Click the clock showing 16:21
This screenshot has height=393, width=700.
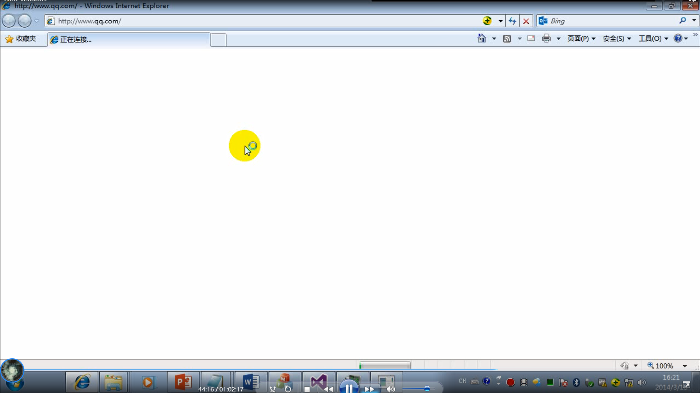[x=671, y=377]
